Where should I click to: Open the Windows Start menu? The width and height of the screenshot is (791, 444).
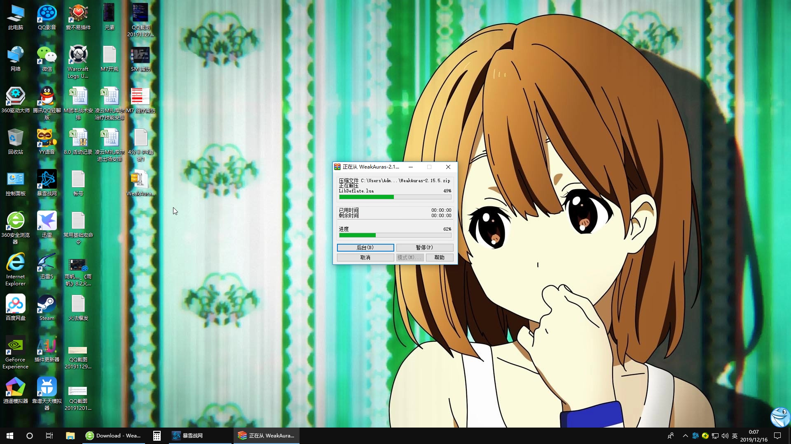10,436
